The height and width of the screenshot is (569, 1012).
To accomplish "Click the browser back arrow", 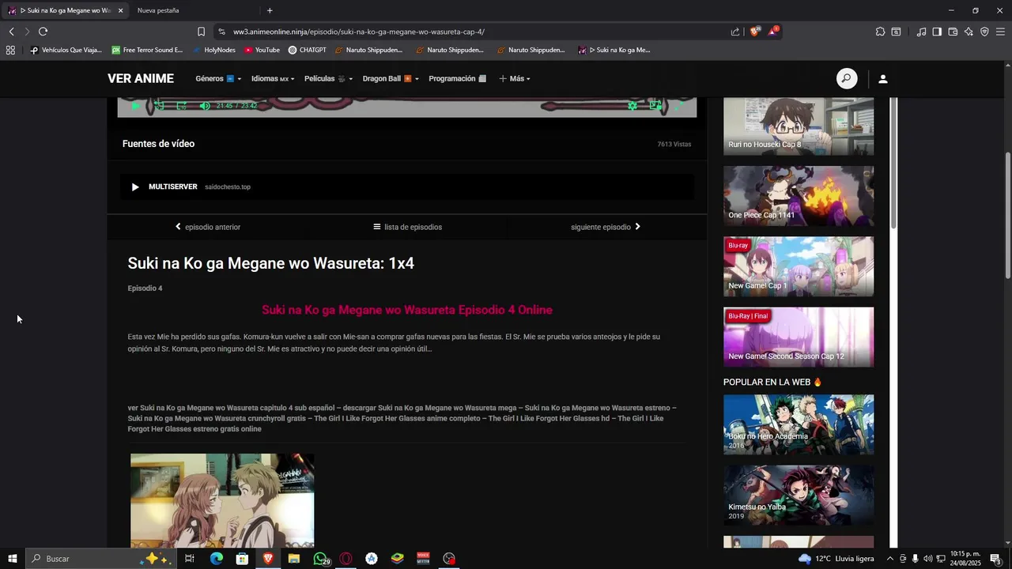I will pyautogui.click(x=11, y=32).
